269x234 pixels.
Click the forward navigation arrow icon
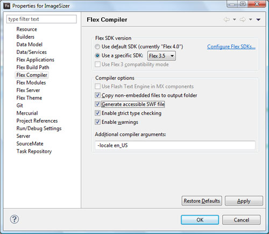(243, 19)
